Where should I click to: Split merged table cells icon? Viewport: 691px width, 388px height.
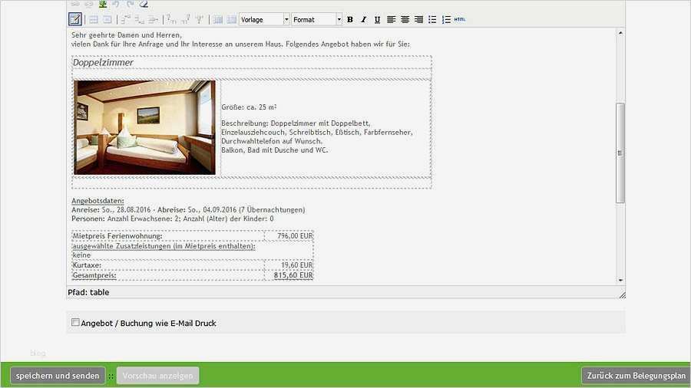coord(218,20)
